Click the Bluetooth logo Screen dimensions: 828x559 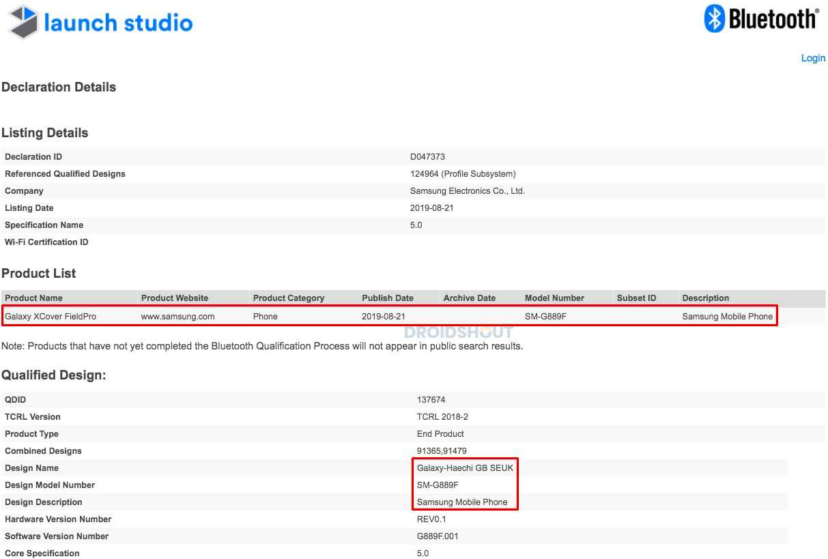[x=761, y=18]
